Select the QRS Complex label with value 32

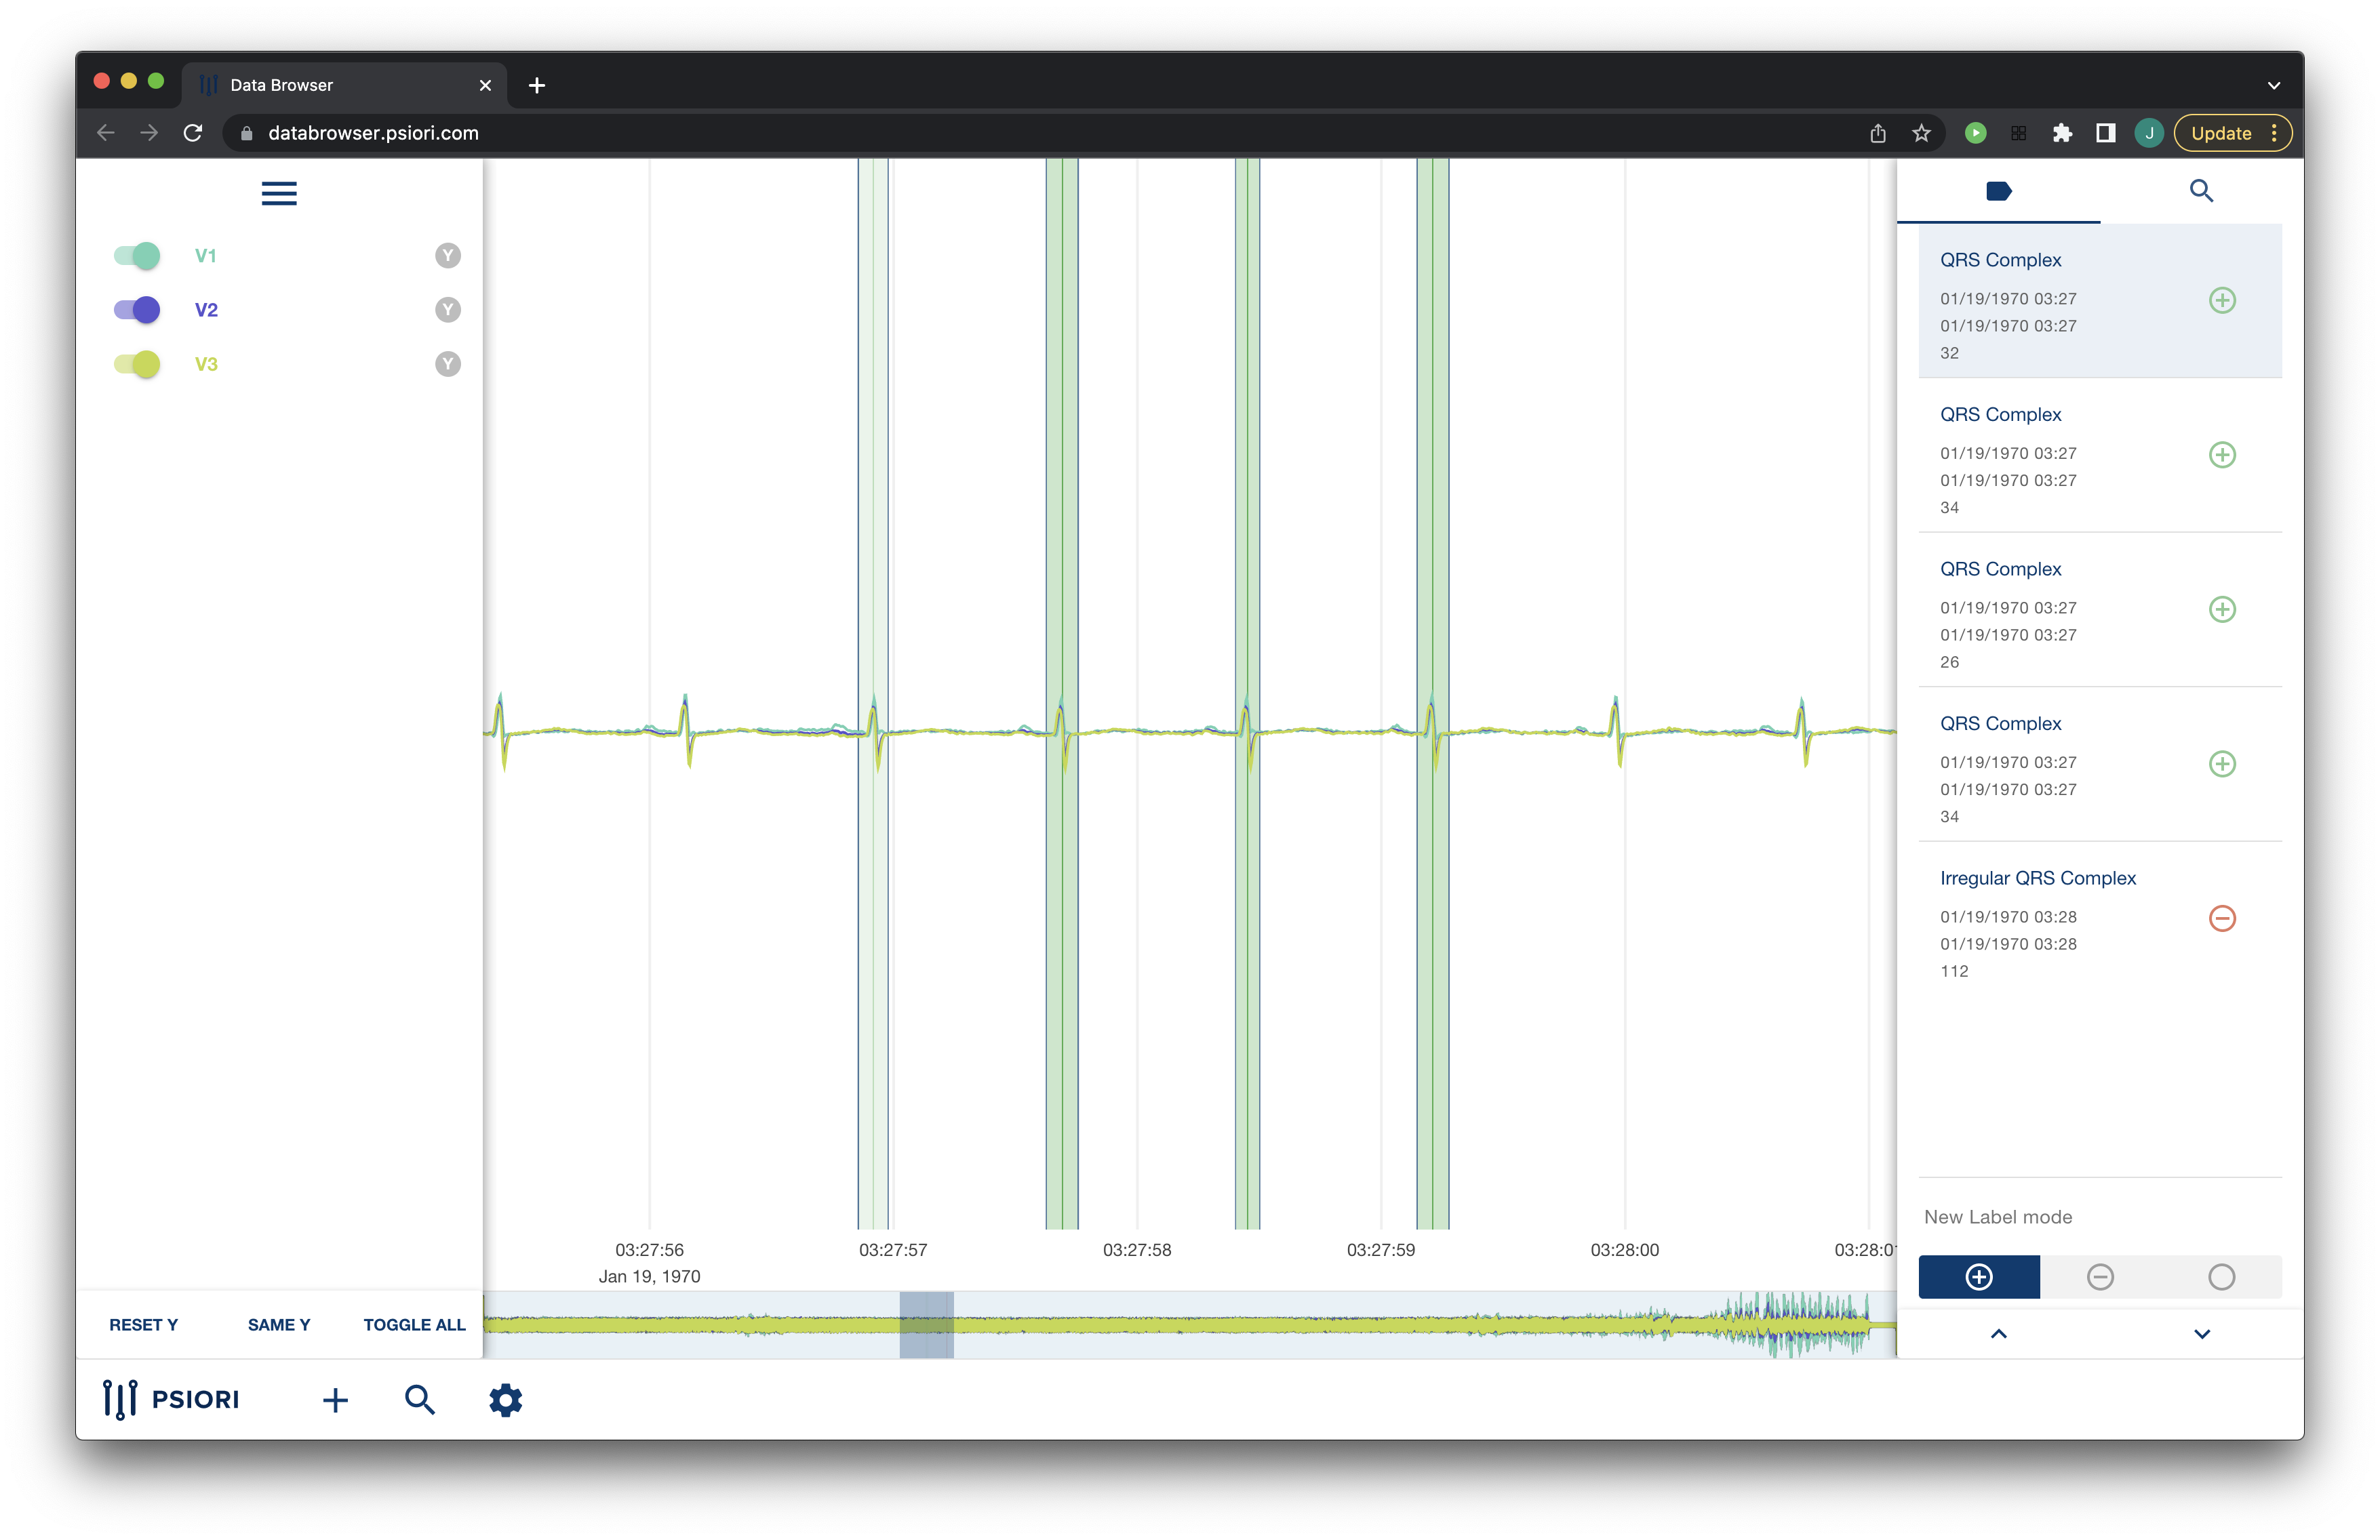(x=2100, y=302)
